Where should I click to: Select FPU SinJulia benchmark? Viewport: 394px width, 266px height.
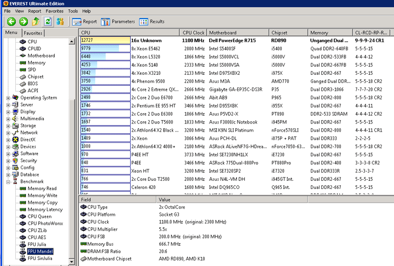coord(40,258)
